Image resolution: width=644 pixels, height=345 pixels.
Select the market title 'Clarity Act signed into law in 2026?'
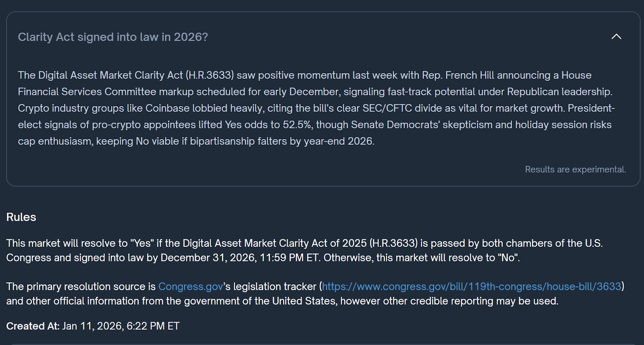tap(113, 37)
